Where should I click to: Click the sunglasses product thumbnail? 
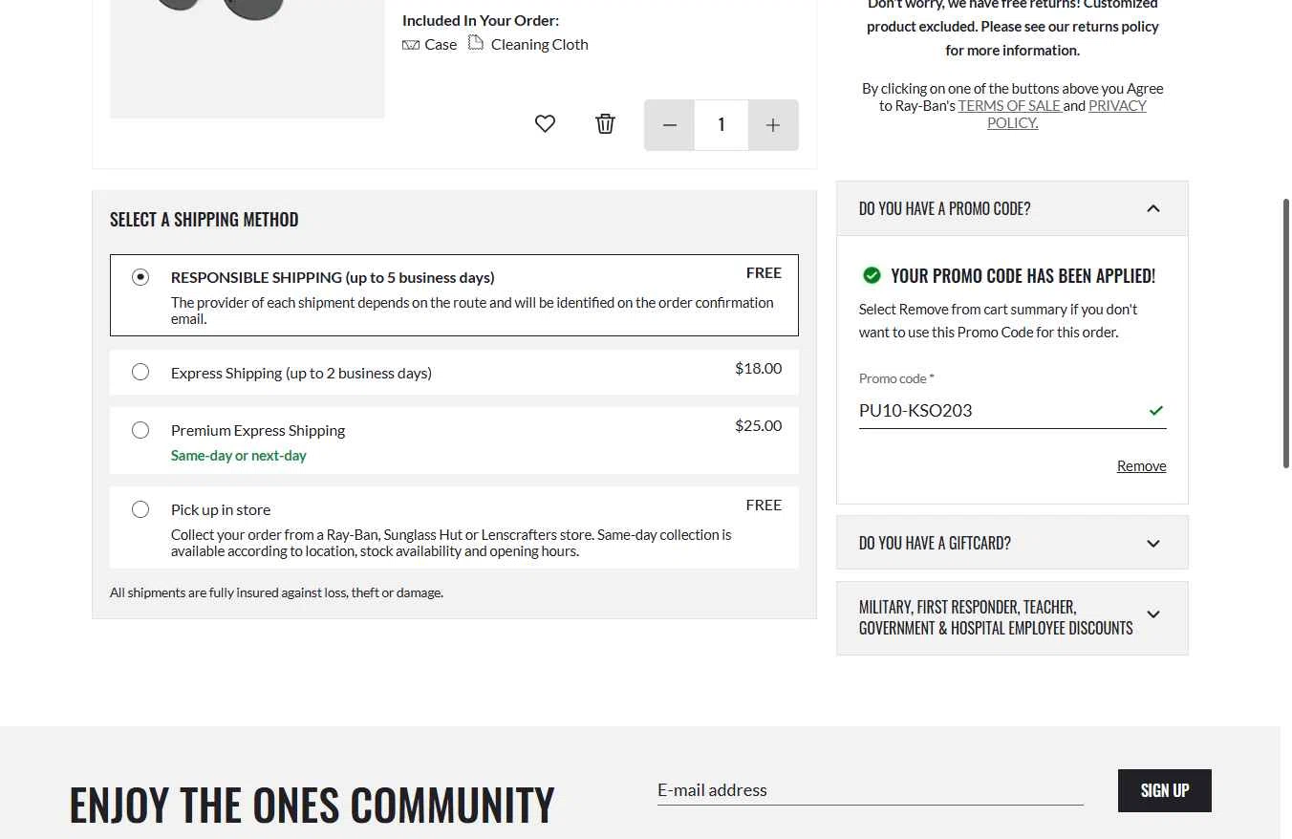click(x=248, y=59)
